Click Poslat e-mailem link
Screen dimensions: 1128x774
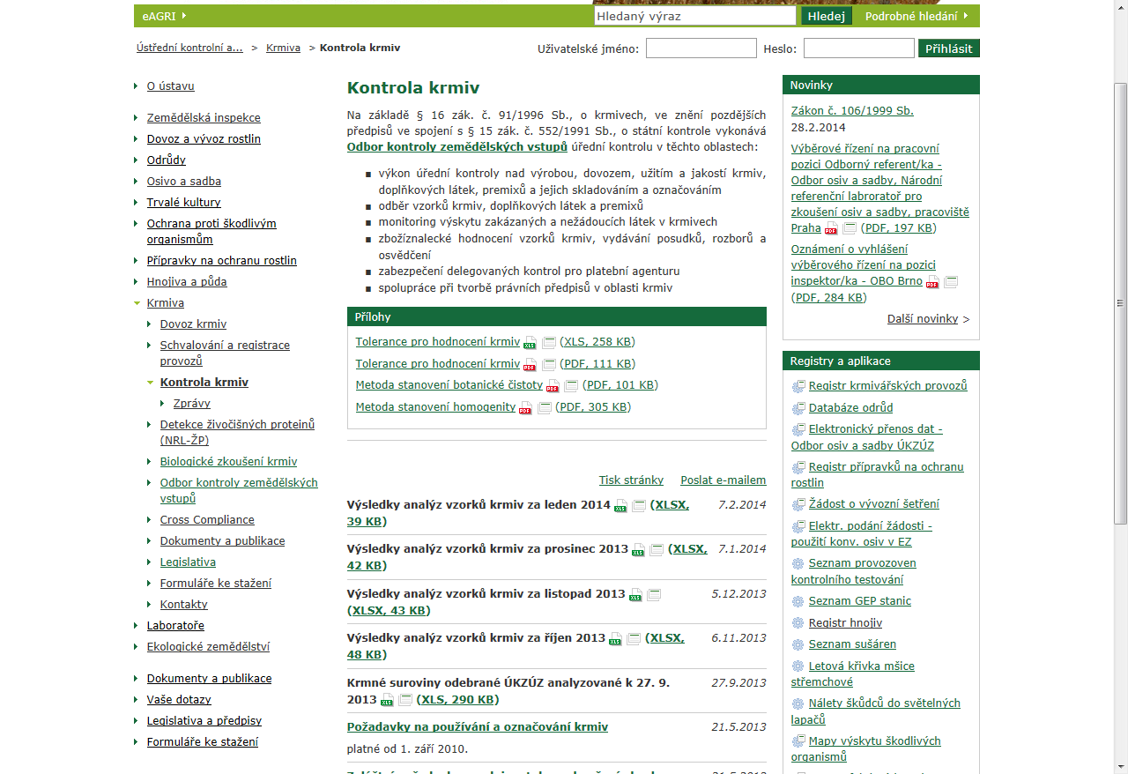tap(724, 480)
